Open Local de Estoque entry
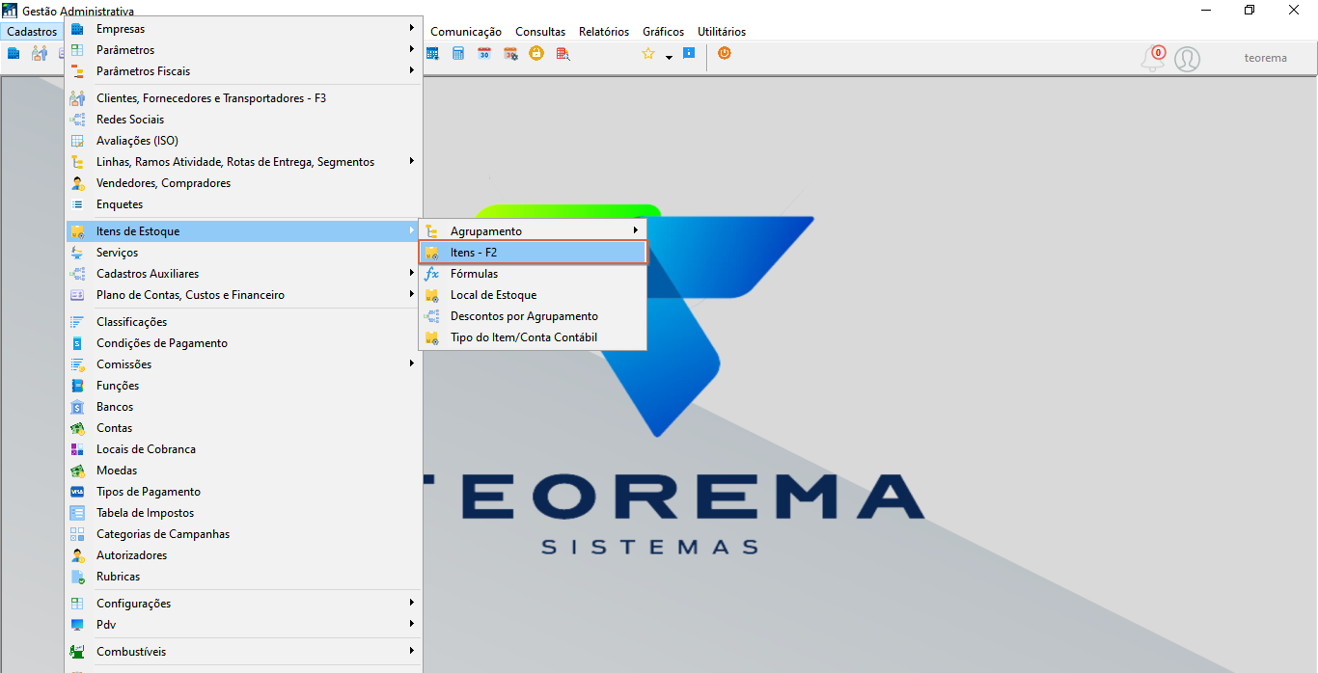 [x=533, y=295]
